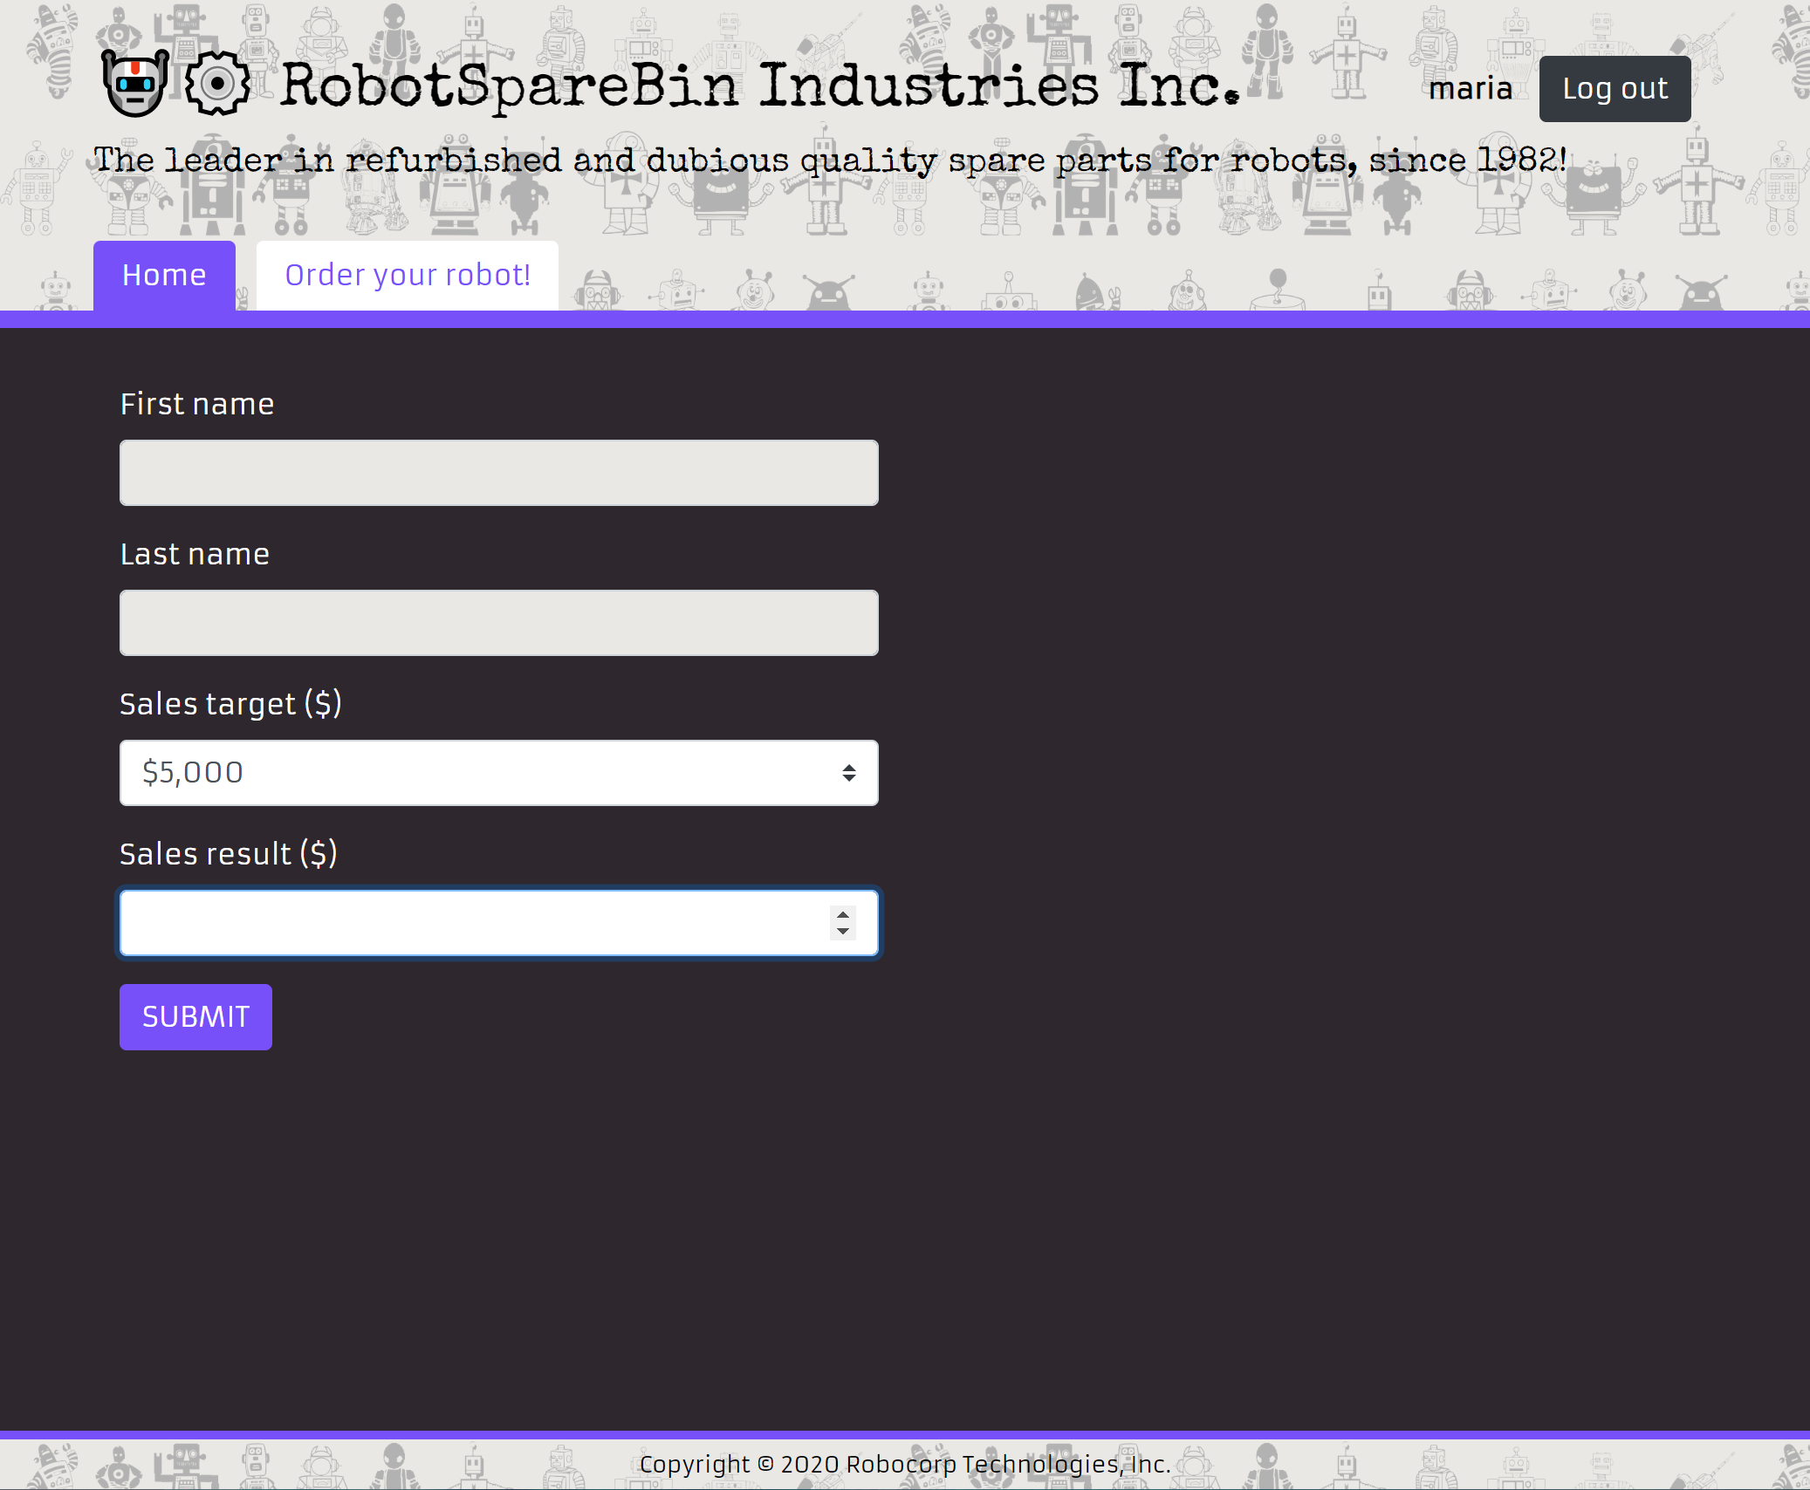
Task: Click the Sales target dropdown arrow icon
Action: point(848,773)
